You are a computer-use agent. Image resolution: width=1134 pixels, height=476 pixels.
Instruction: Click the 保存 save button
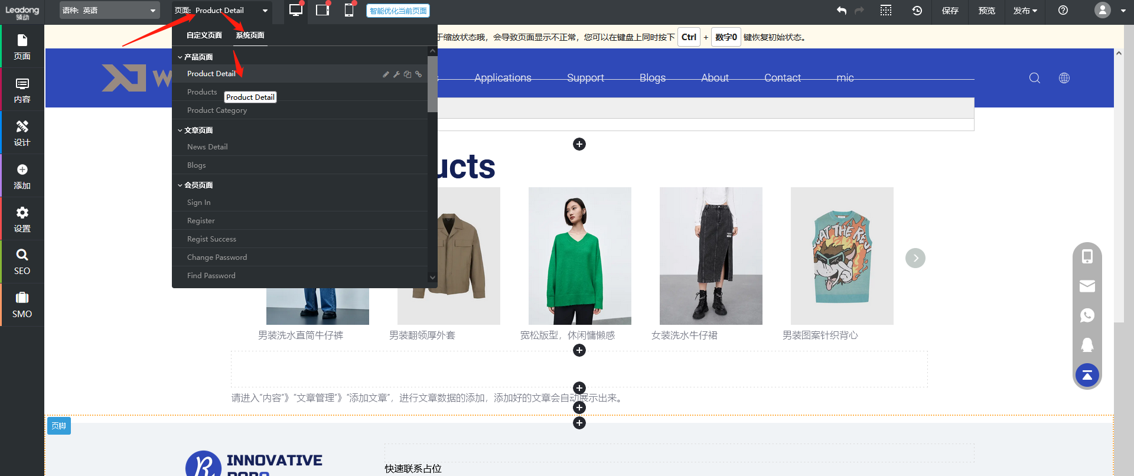click(x=950, y=11)
